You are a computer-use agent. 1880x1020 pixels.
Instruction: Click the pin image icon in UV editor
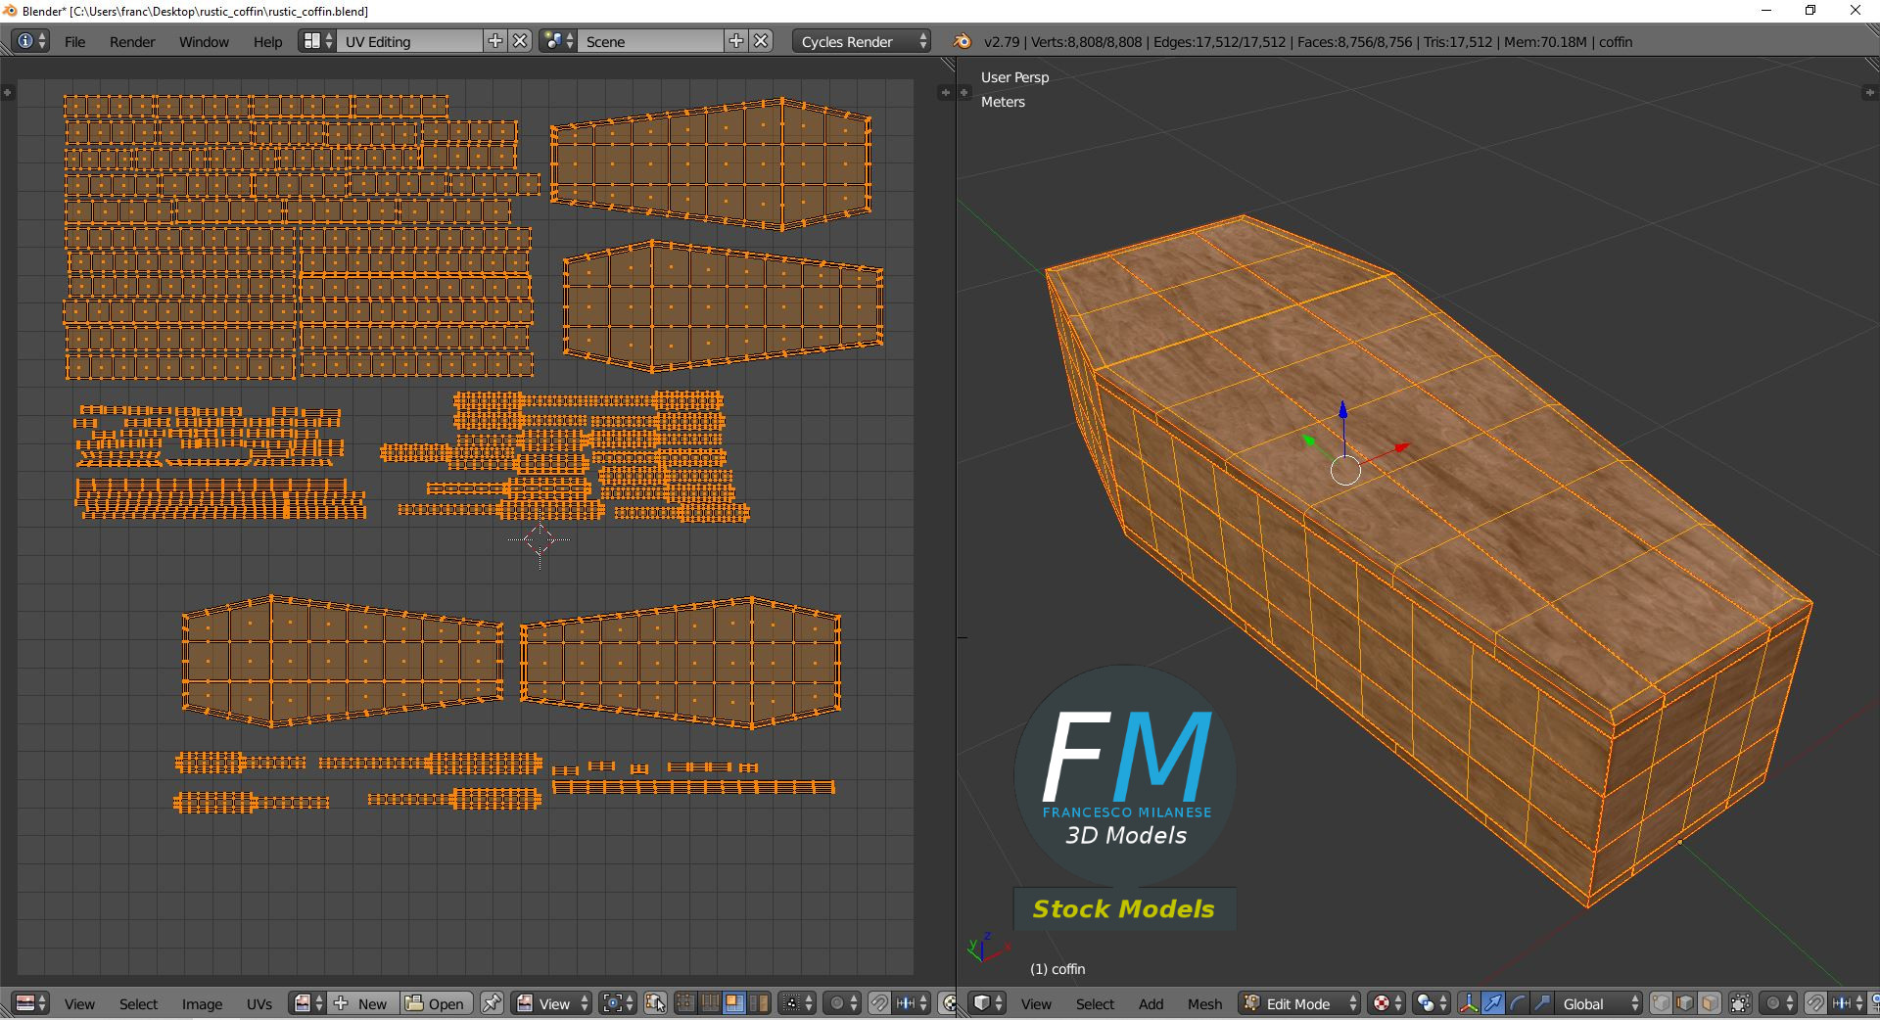click(492, 1003)
